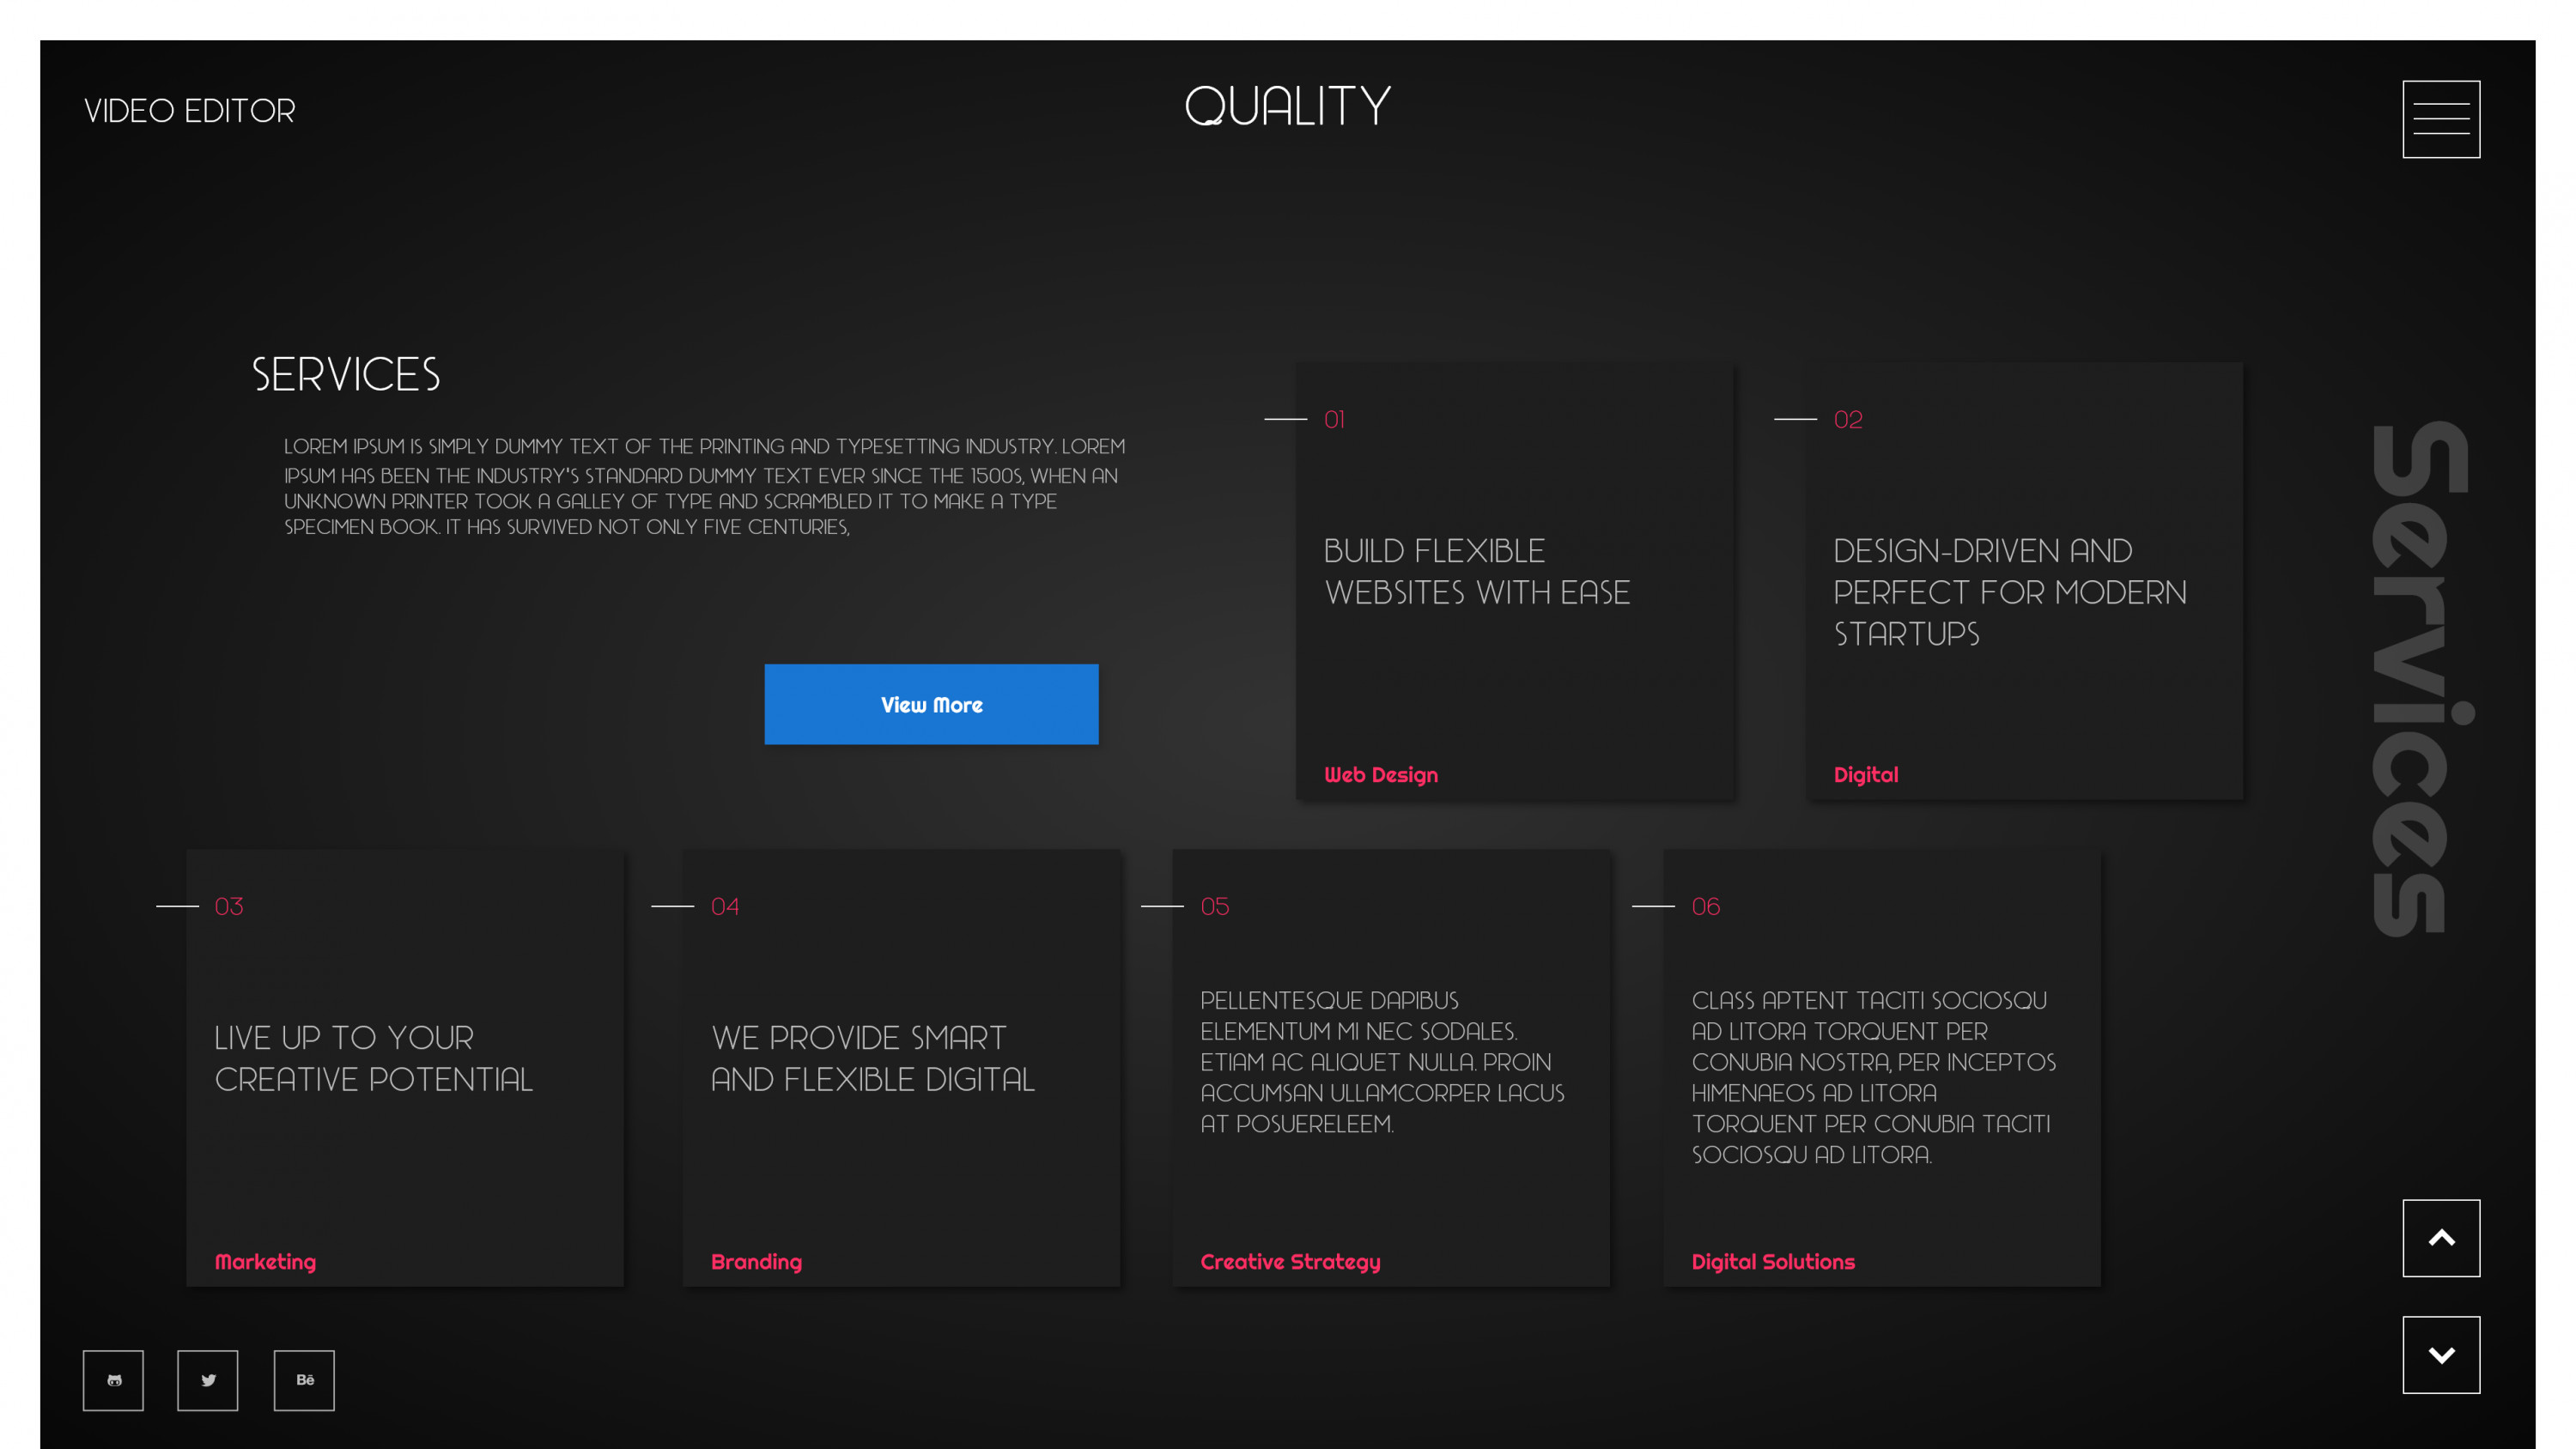
Task: Click the card number 05
Action: click(x=1215, y=906)
